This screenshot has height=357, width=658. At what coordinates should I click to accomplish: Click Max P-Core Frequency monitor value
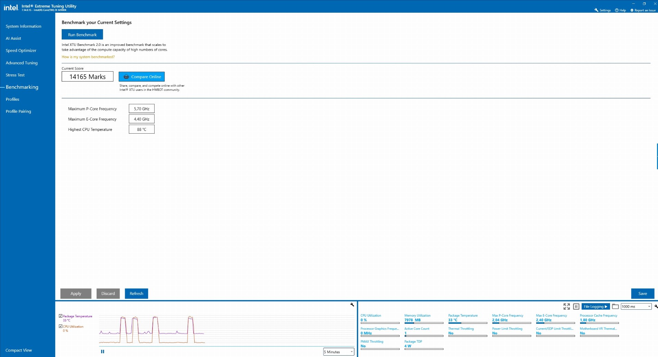pyautogui.click(x=500, y=320)
